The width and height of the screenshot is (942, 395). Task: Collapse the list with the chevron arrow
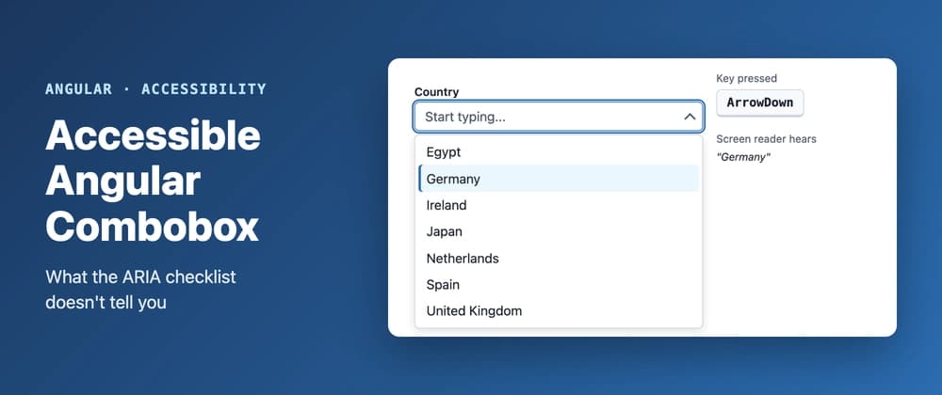click(x=690, y=117)
